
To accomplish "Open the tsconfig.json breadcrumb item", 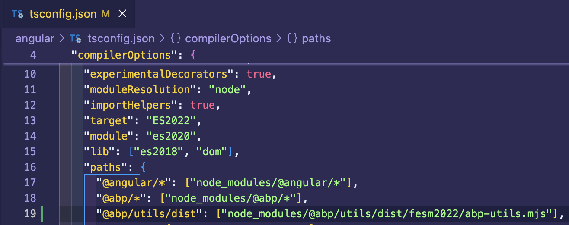I will tap(121, 39).
